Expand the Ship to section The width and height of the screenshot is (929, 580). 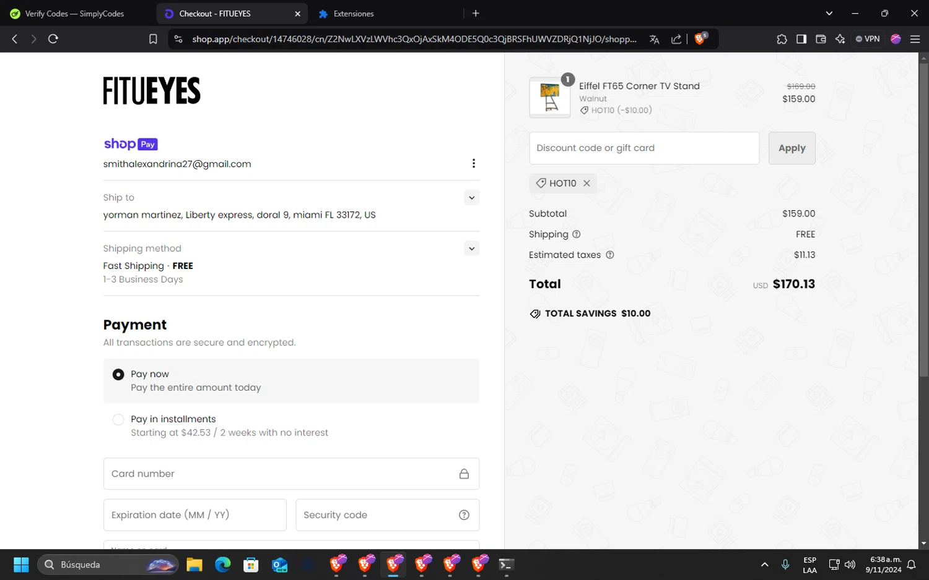point(471,198)
